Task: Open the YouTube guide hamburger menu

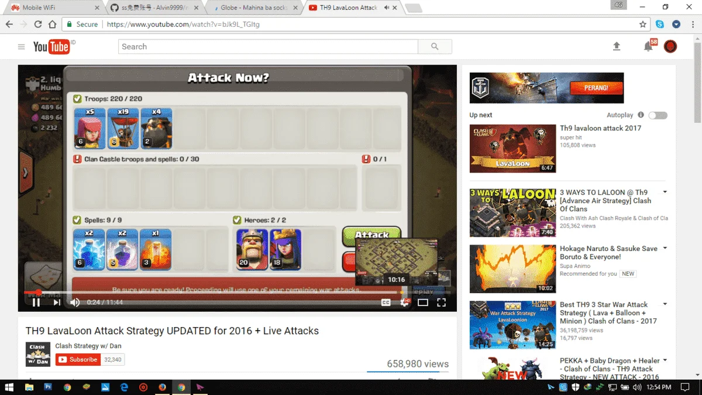Action: pos(22,47)
